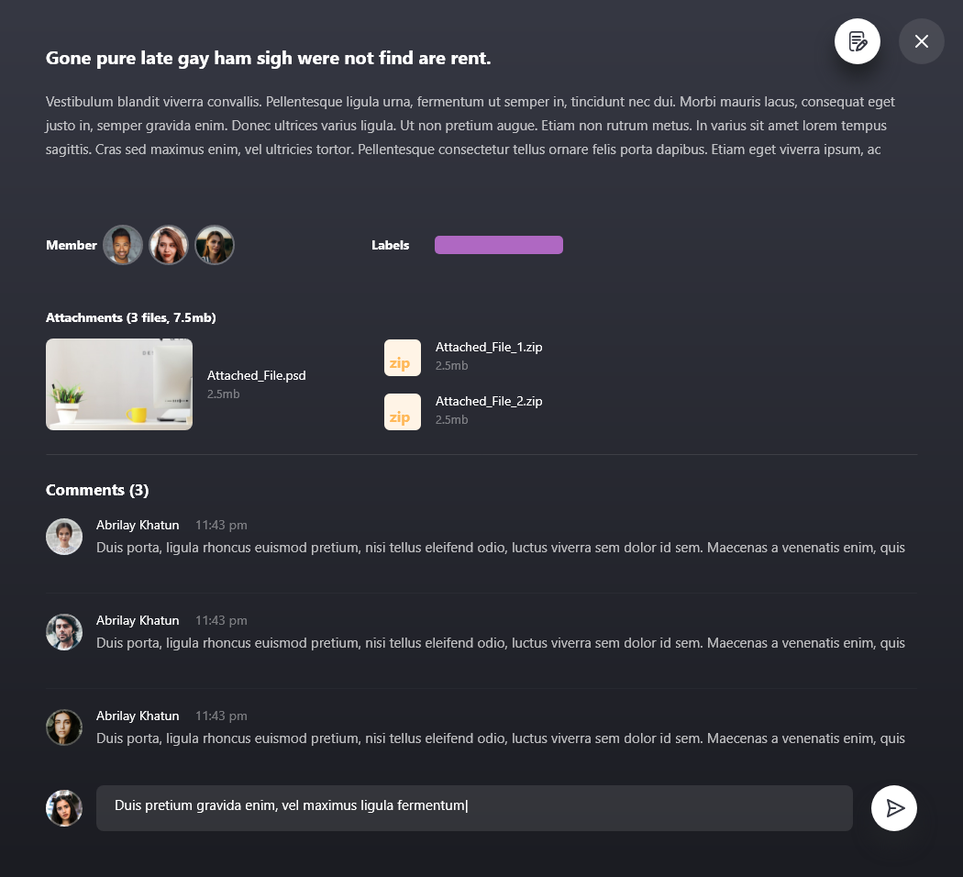Click the Attached_File.psd file name
963x877 pixels.
tap(257, 375)
